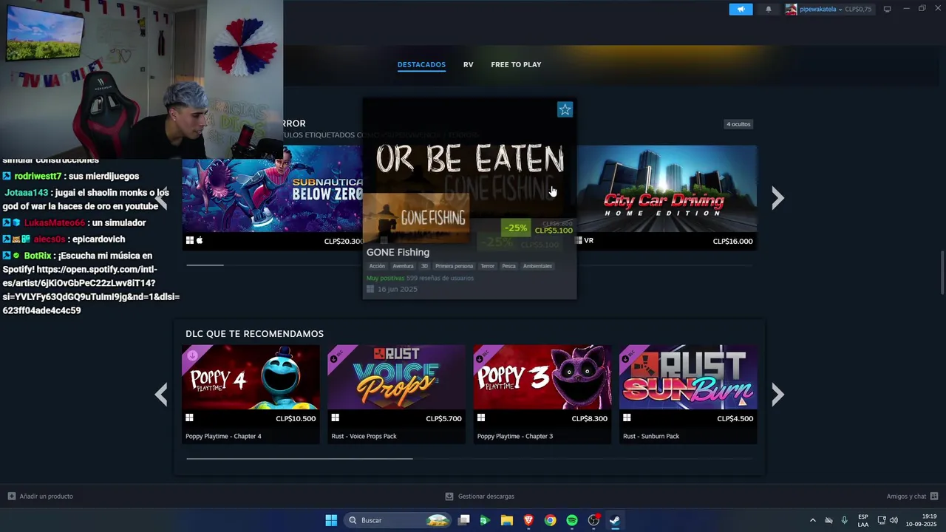Screen dimensions: 946x532
Task: Open the DESTACADOS tab
Action: point(421,64)
